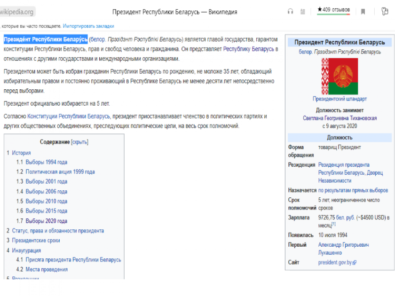This screenshot has height=296, width=395.
Task: Click the headphones read-aloud icon
Action: pyautogui.click(x=290, y=12)
